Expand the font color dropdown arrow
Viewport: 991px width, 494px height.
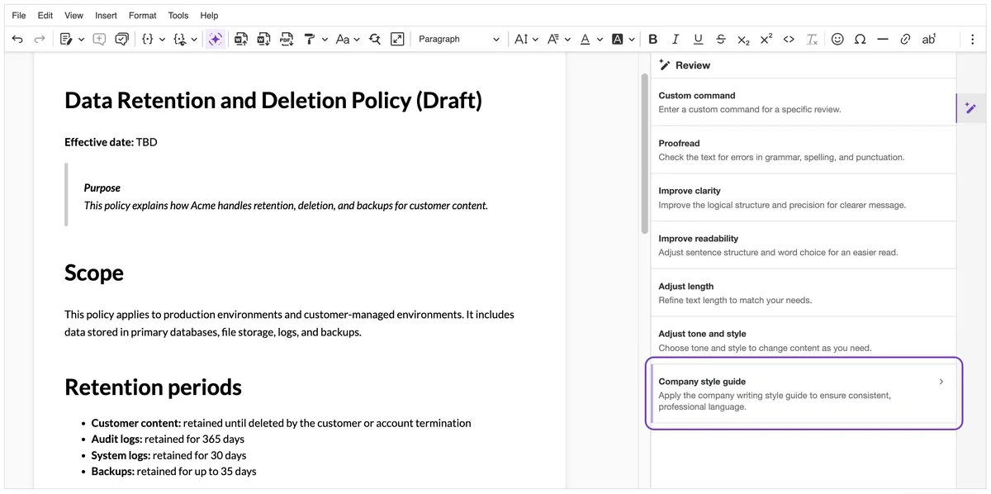(x=600, y=39)
